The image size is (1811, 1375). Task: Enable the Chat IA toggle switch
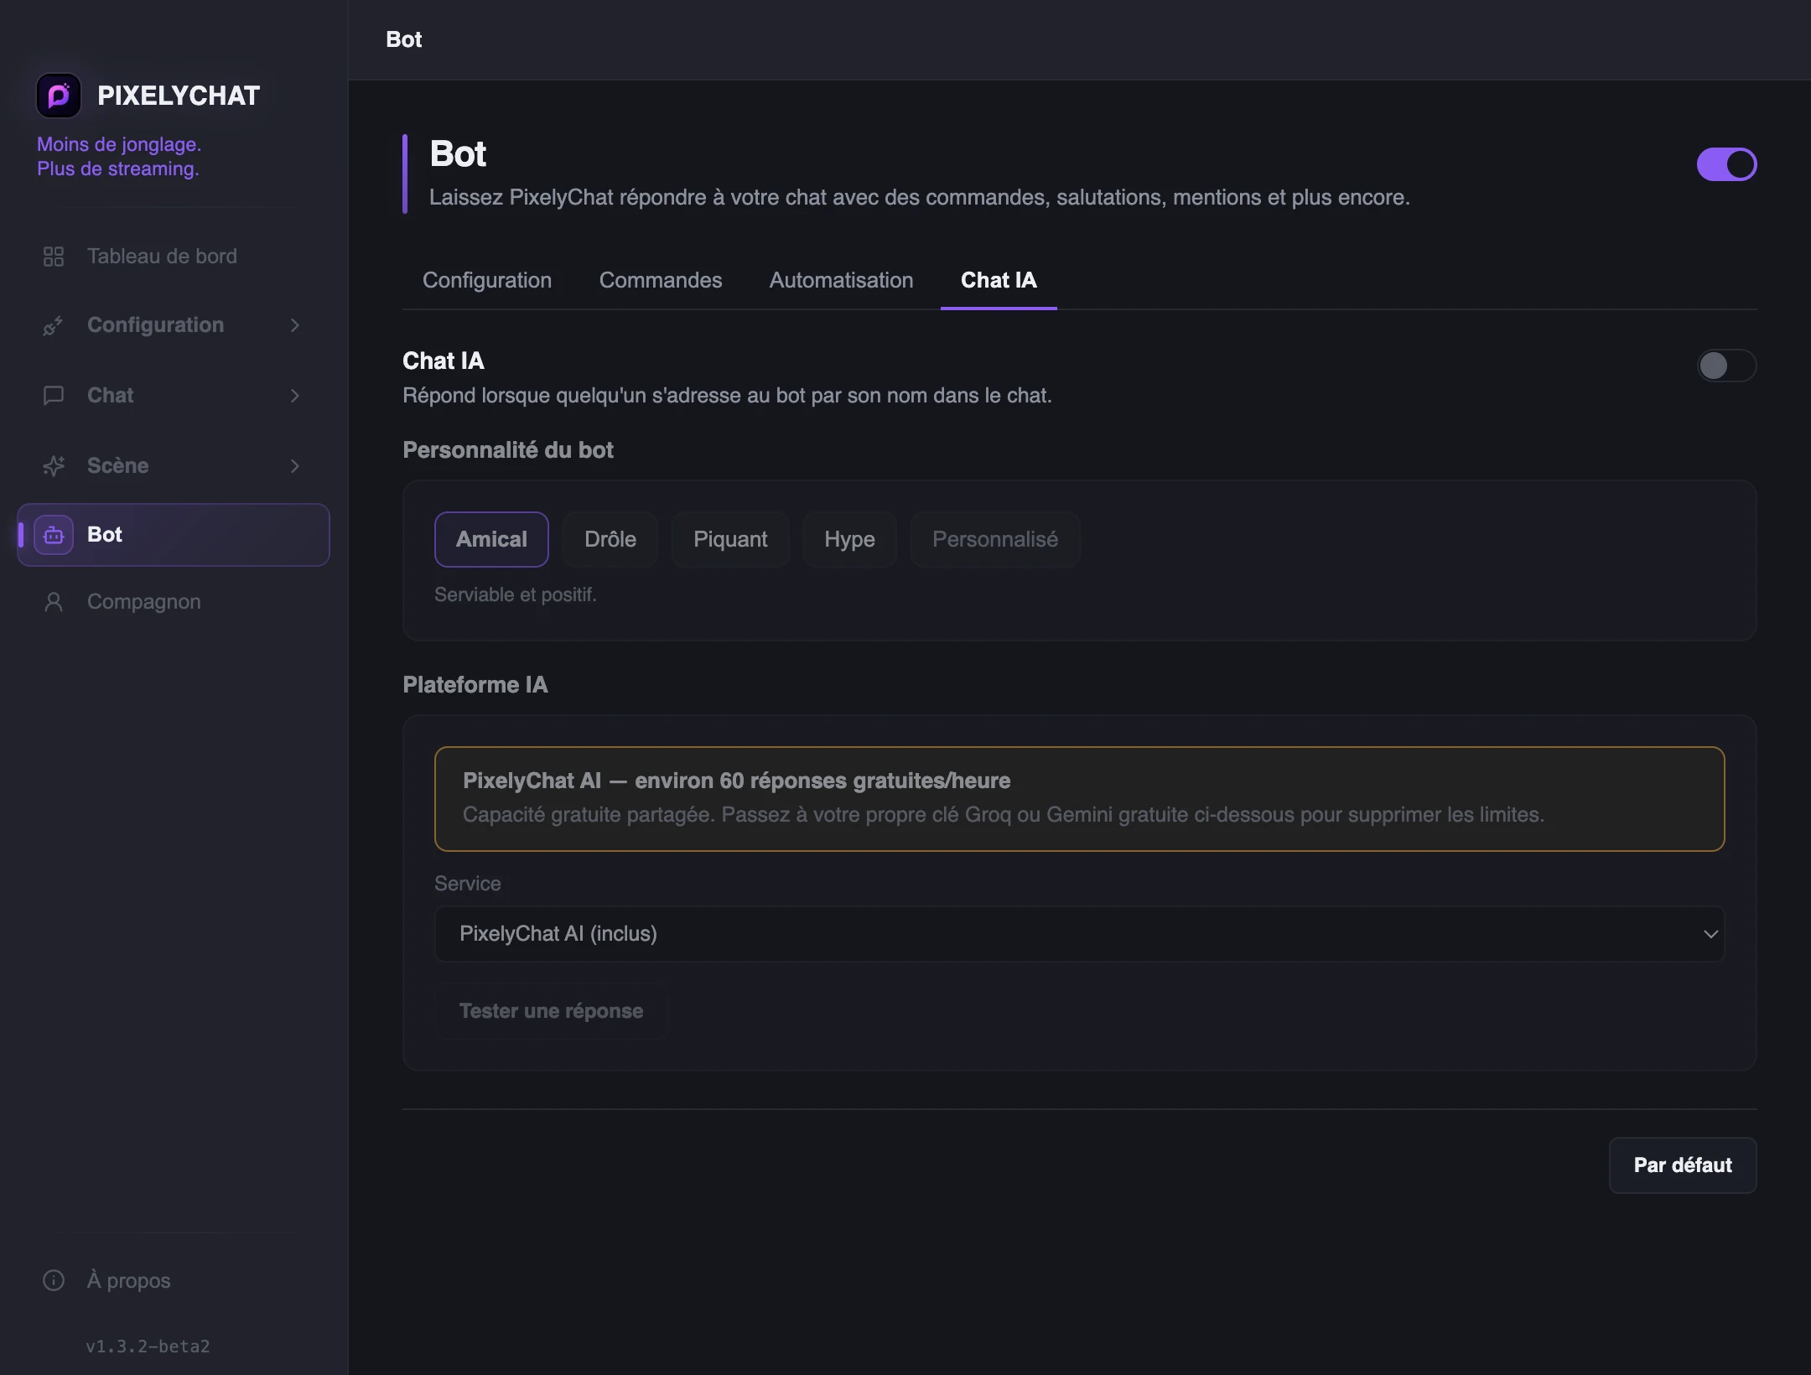point(1726,366)
